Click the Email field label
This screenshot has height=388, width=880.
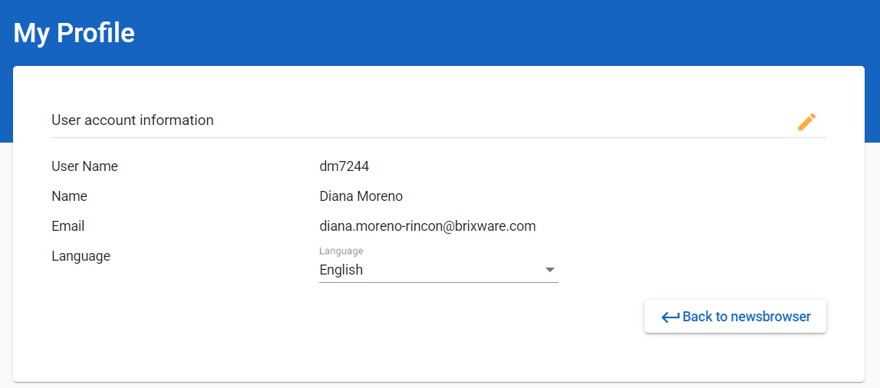coord(68,226)
